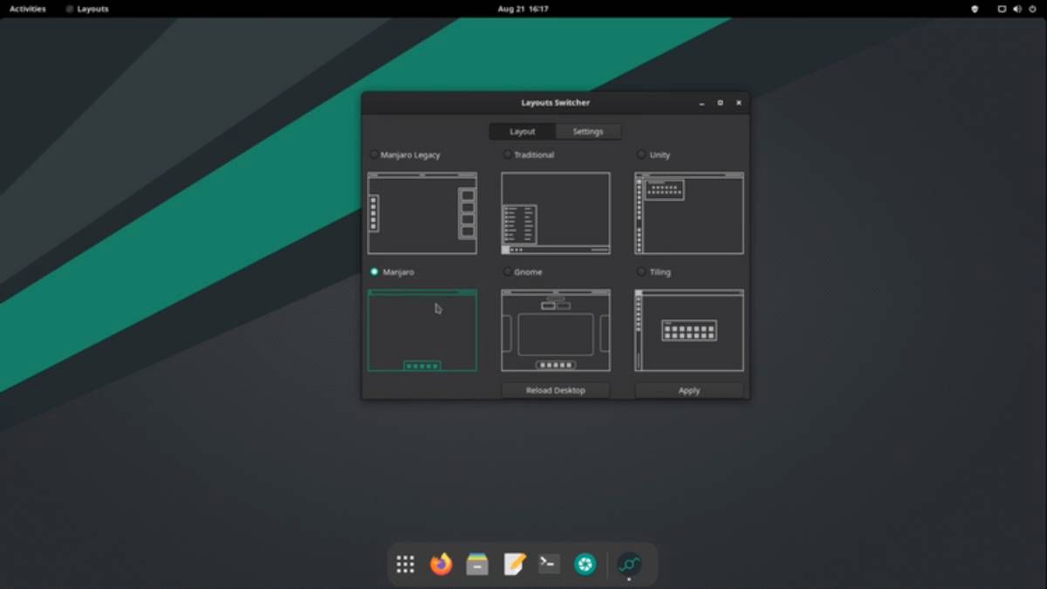
Task: Select the Manjaro Legacy radio button
Action: pos(375,154)
